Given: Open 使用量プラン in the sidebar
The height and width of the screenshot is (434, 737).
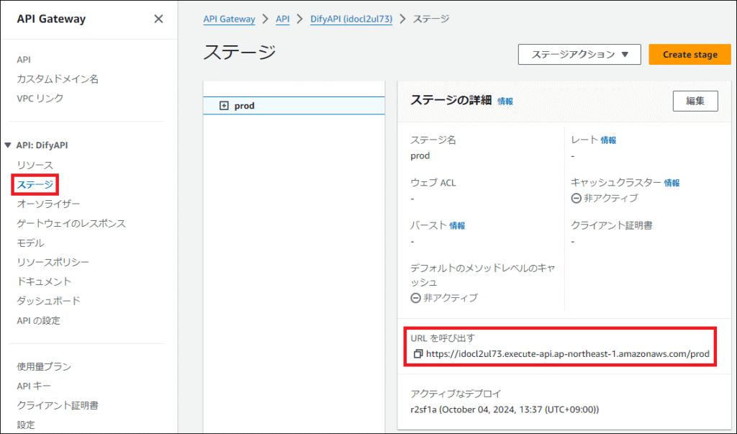Looking at the screenshot, I should [x=44, y=367].
